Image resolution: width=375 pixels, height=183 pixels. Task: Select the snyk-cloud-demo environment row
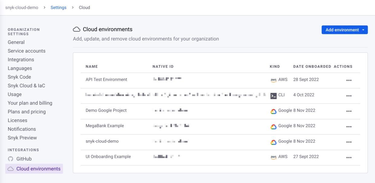pos(102,141)
